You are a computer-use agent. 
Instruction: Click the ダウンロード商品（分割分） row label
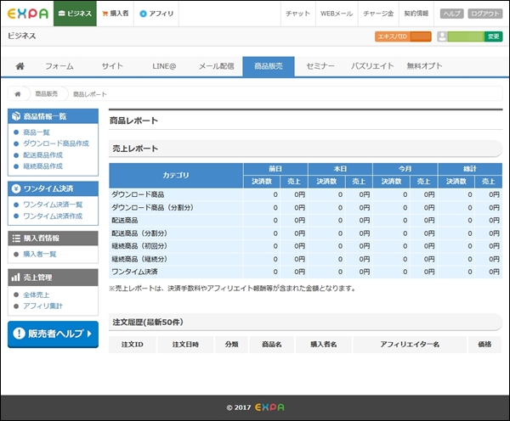coord(152,208)
